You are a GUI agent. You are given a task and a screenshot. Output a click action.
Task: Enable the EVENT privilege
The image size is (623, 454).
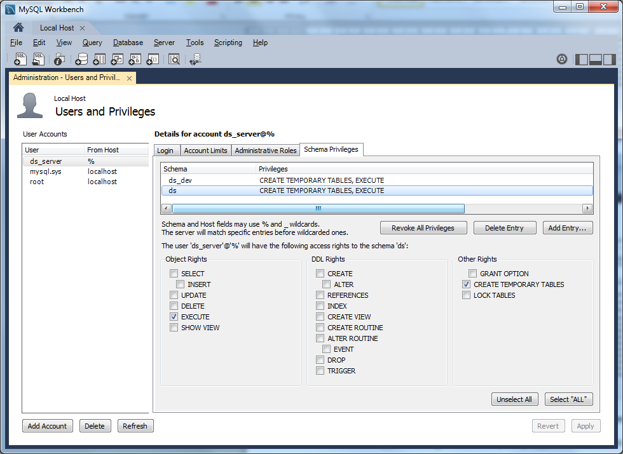tap(326, 349)
